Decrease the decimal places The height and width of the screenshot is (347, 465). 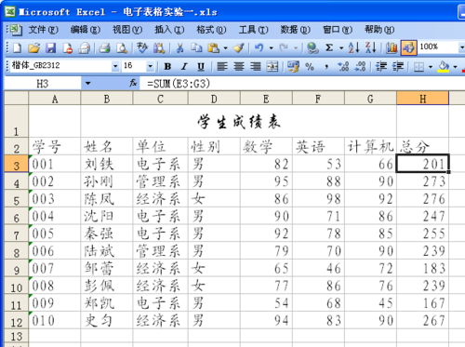point(360,66)
